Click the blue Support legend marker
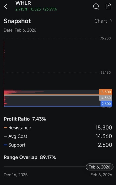Screen dimensions: 116x185 pyautogui.click(x=5, y=145)
